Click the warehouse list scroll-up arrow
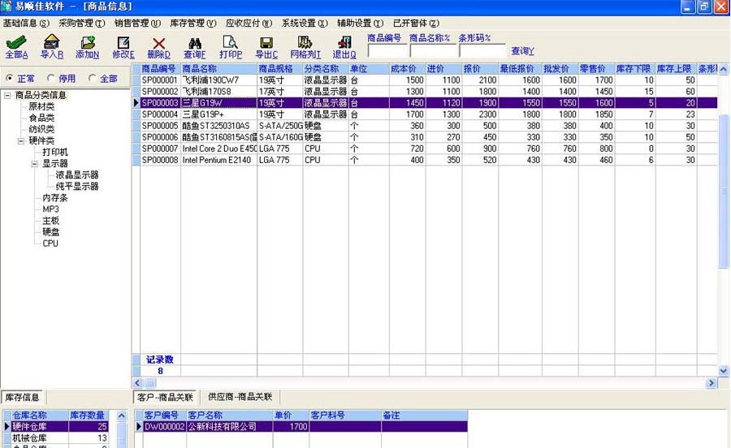The height and width of the screenshot is (448, 731). [121, 416]
